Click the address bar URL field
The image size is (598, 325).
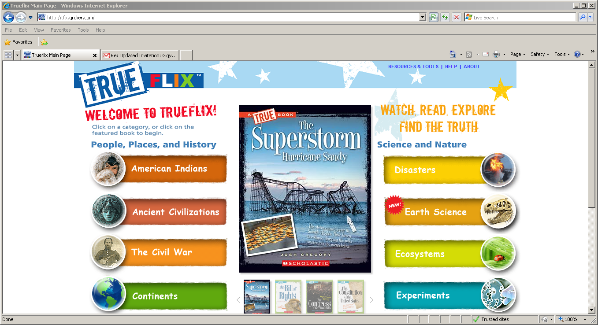pos(228,18)
